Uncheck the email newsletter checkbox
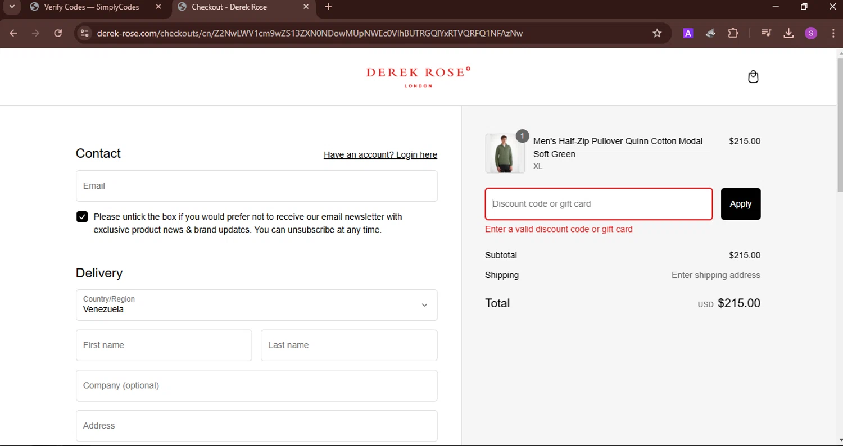 pyautogui.click(x=82, y=217)
